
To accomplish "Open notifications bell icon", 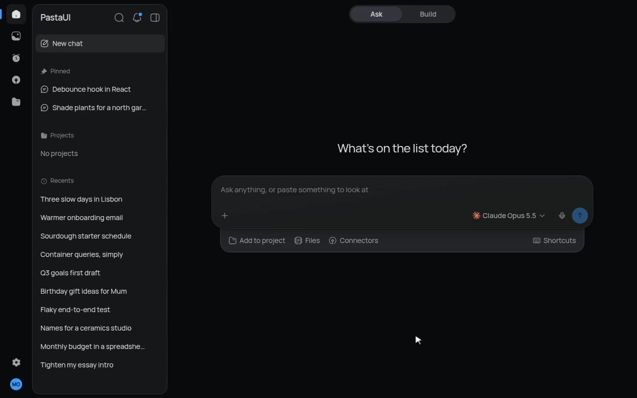I will (137, 18).
